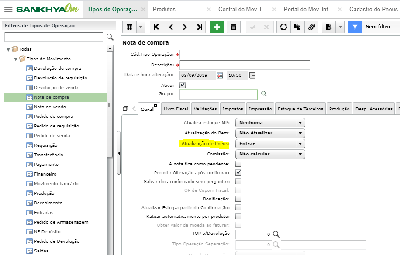Viewport: 400px width, 255px height.
Task: Go to first record
Action: [x=156, y=27]
